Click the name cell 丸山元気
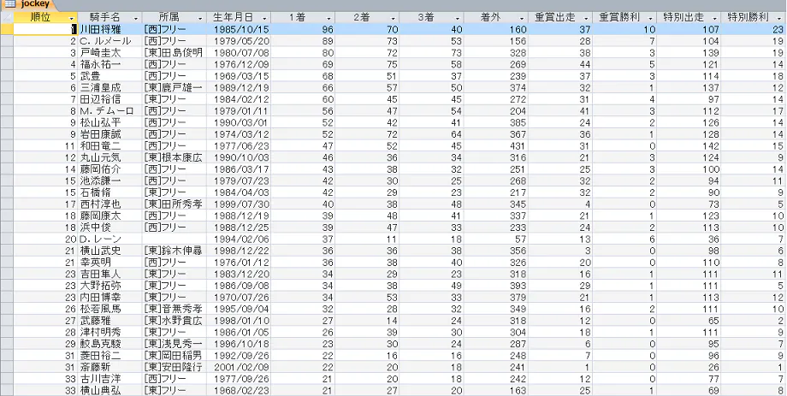787x396 pixels. (x=109, y=157)
